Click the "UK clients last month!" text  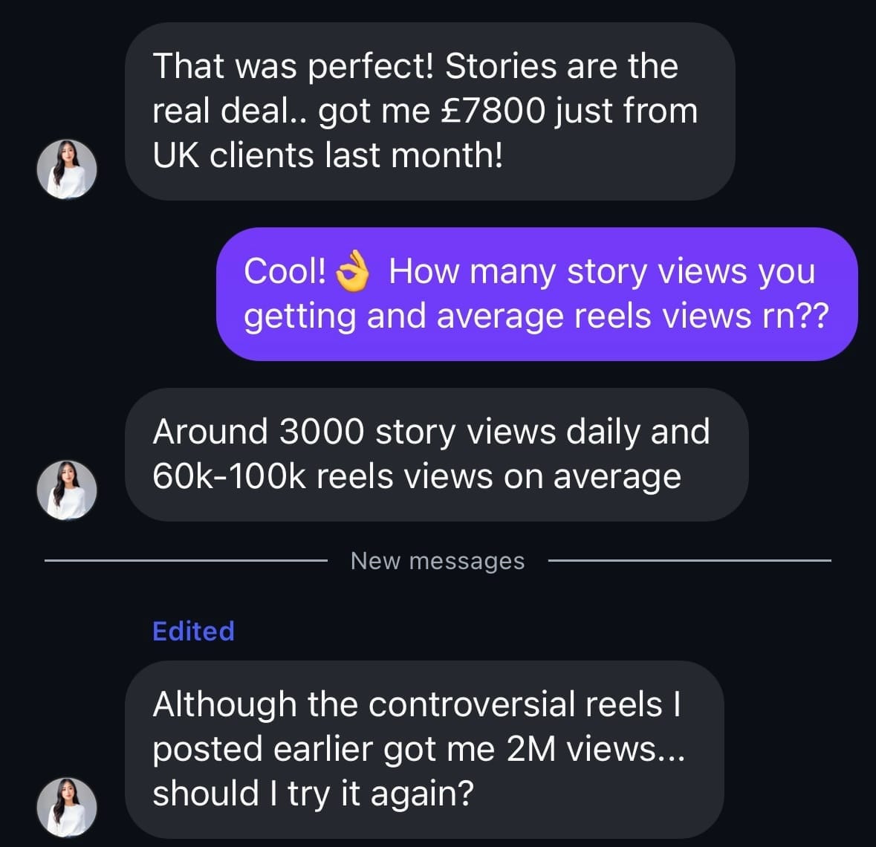pos(328,156)
